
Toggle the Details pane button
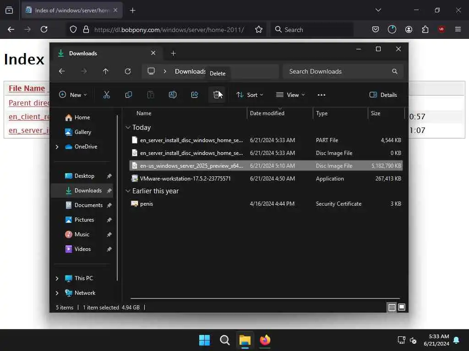tap(383, 95)
